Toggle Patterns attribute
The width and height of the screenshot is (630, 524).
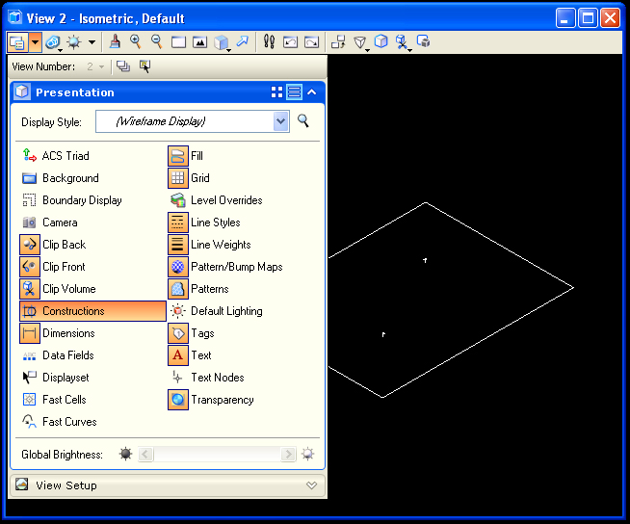coord(198,289)
